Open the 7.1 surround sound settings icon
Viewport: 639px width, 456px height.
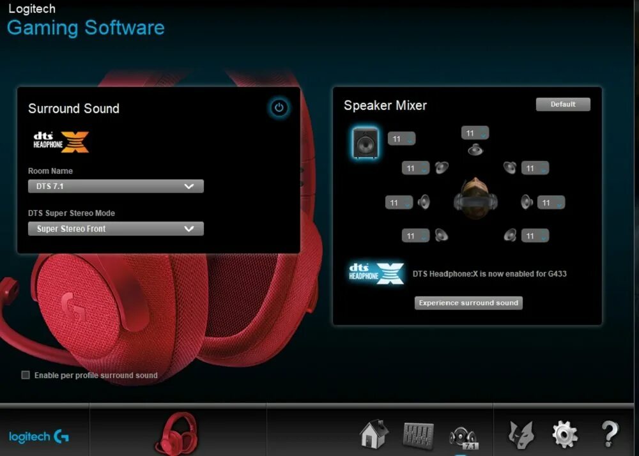463,438
